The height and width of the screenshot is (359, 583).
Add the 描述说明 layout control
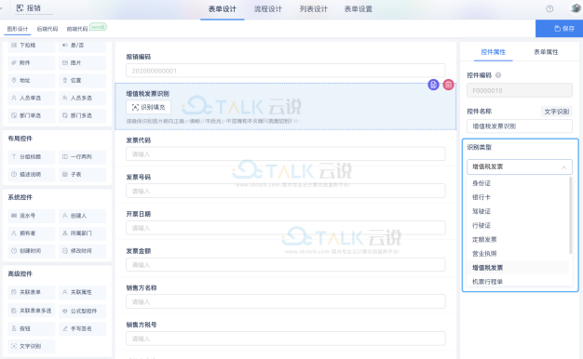coord(32,174)
